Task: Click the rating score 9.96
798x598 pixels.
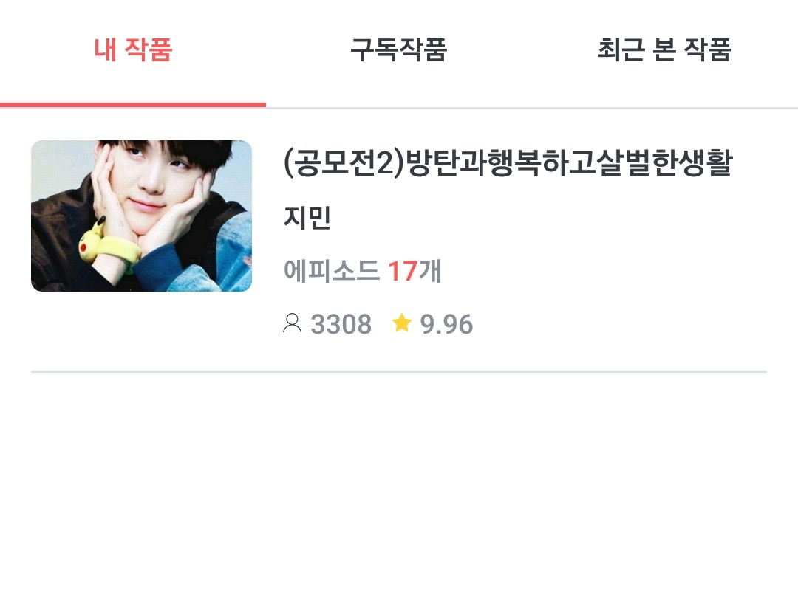Action: (x=446, y=324)
